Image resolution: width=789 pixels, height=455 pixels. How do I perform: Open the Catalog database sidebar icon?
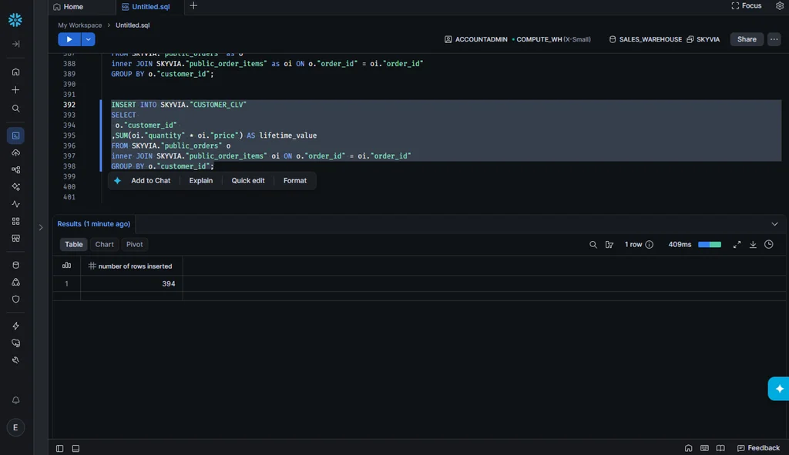pos(15,265)
